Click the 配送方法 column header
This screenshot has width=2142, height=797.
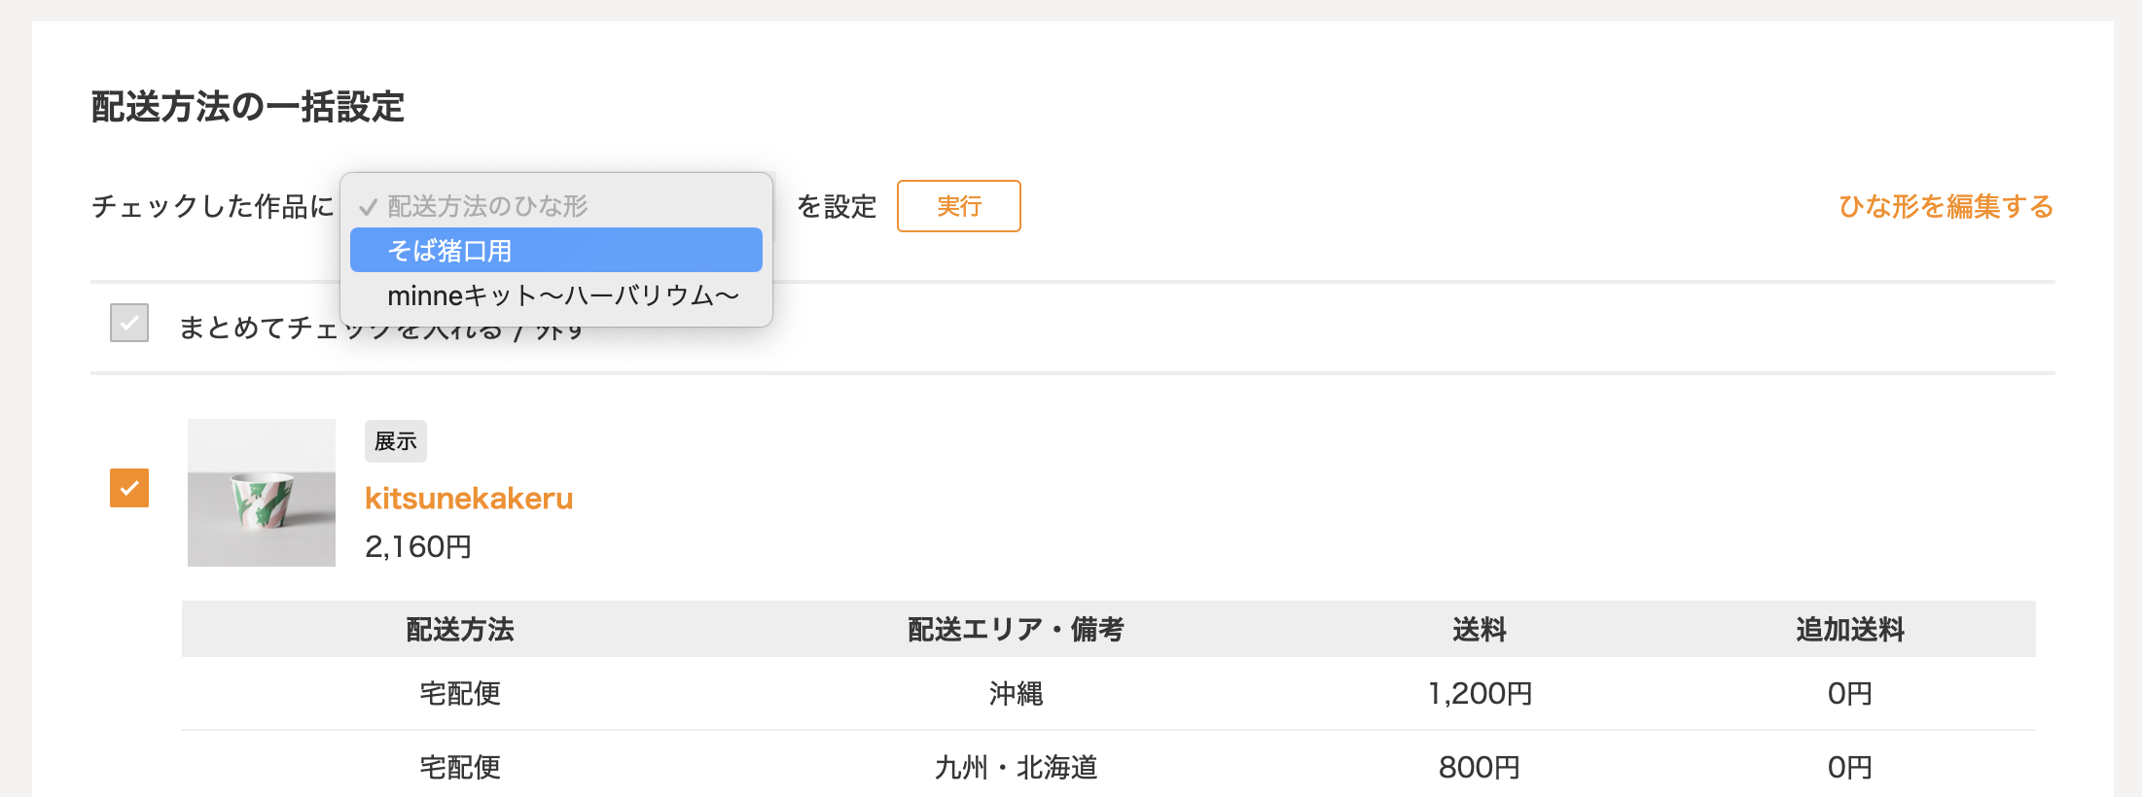459,630
